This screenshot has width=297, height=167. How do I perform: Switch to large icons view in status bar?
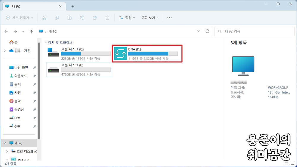(x=293, y=163)
